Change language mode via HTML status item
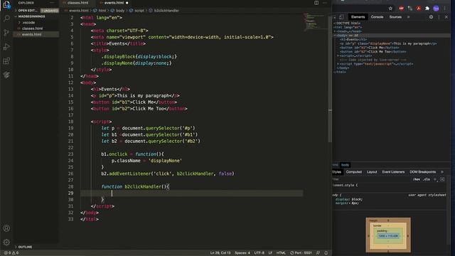 [281, 253]
